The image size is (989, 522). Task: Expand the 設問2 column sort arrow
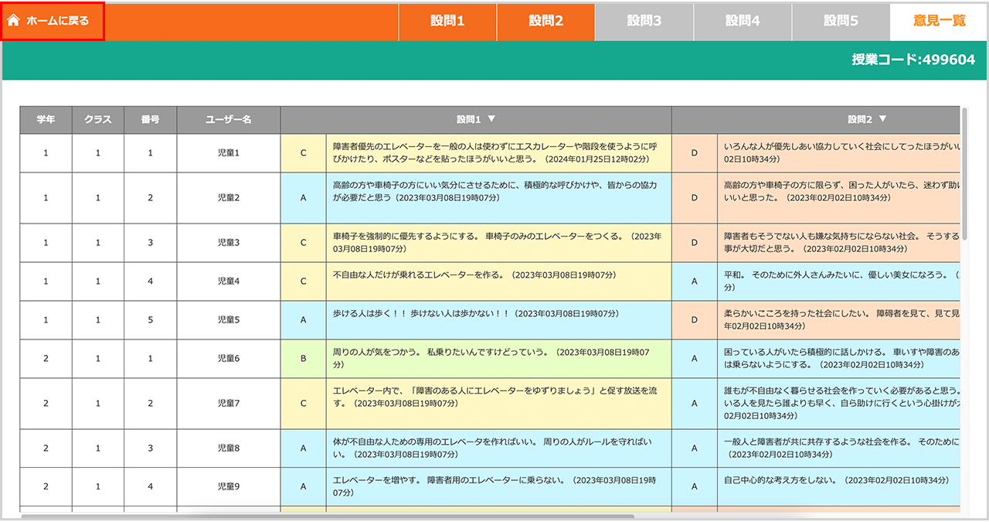pos(883,119)
